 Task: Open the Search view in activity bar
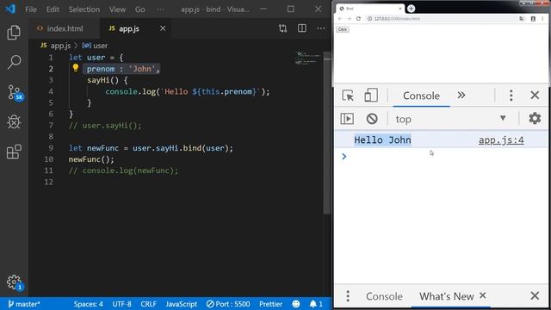14,62
